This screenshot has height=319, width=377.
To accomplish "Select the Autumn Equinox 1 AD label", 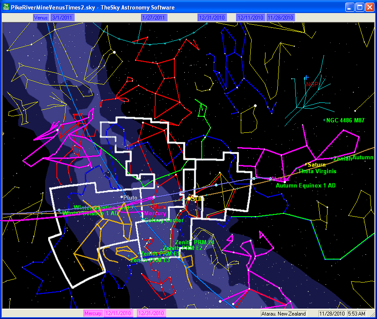I will (x=305, y=185).
